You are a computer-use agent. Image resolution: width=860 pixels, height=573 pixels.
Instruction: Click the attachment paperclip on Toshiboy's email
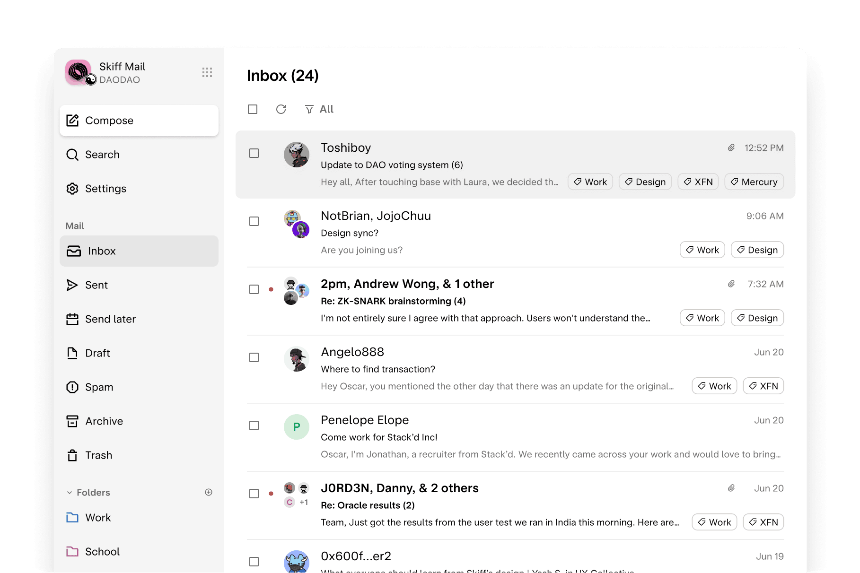731,148
